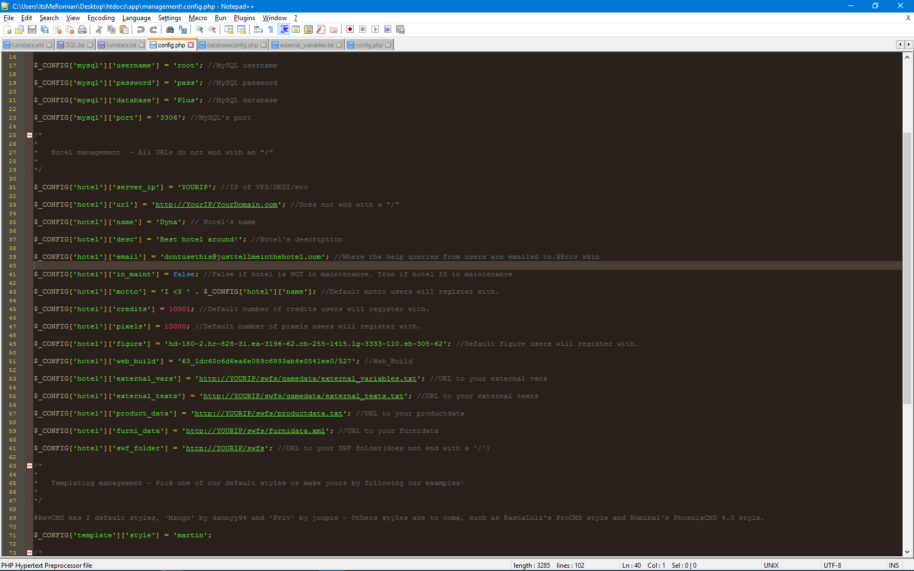Close the furnidata.txt tab
Image resolution: width=914 pixels, height=571 pixels.
point(142,45)
